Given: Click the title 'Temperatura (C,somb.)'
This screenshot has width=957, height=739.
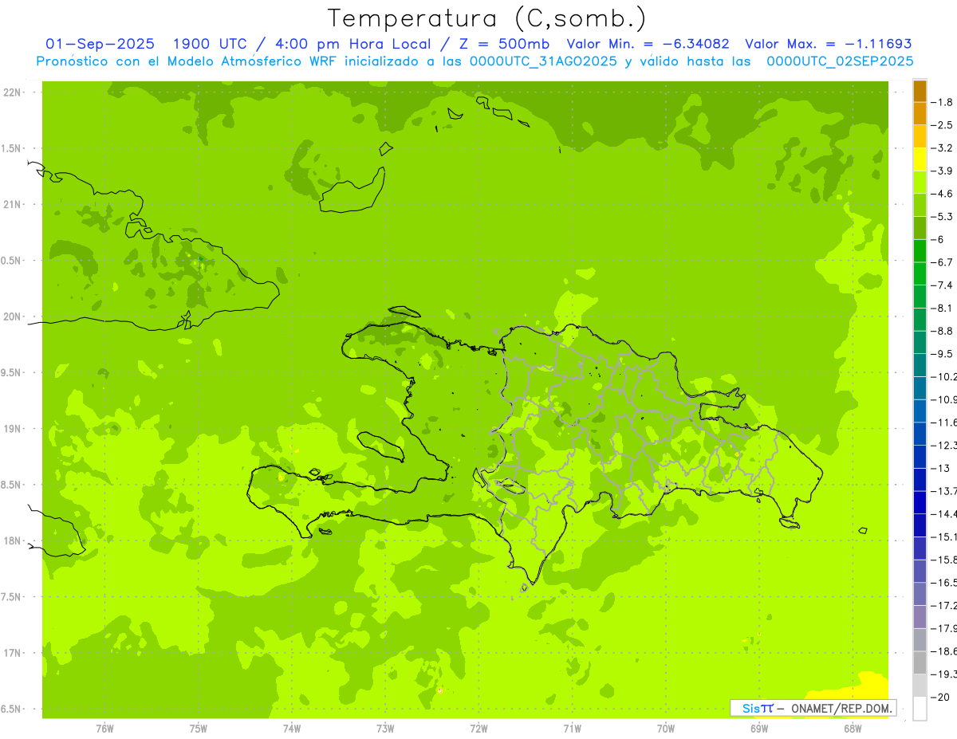Looking at the screenshot, I should [486, 18].
